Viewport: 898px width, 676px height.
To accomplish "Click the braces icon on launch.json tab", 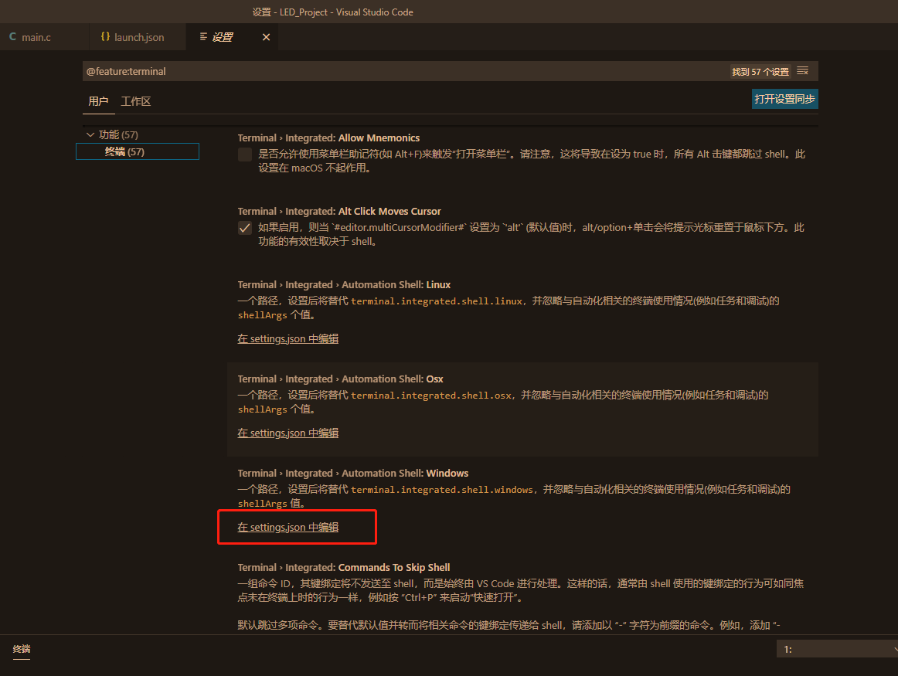I will 105,36.
